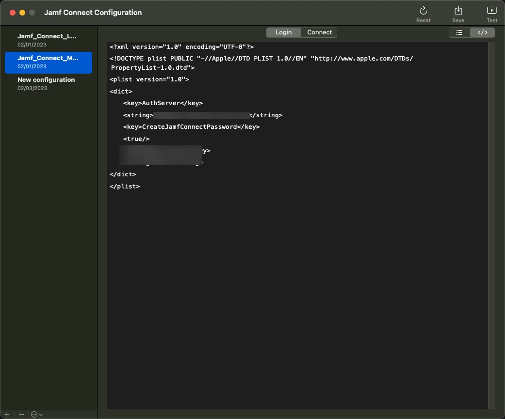The height and width of the screenshot is (419, 505).
Task: Click the closing </dict> tag
Action: click(123, 174)
